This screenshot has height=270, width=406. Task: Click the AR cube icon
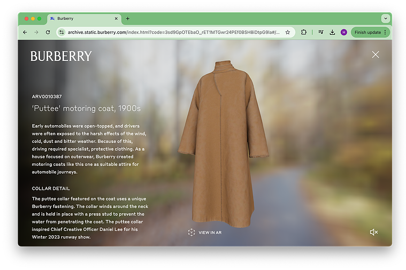point(191,233)
